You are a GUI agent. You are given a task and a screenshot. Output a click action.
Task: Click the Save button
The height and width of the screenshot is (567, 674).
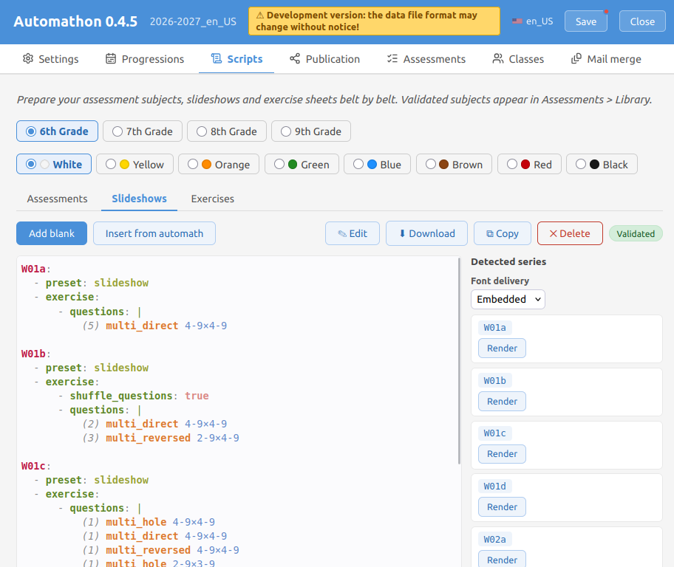coord(586,21)
